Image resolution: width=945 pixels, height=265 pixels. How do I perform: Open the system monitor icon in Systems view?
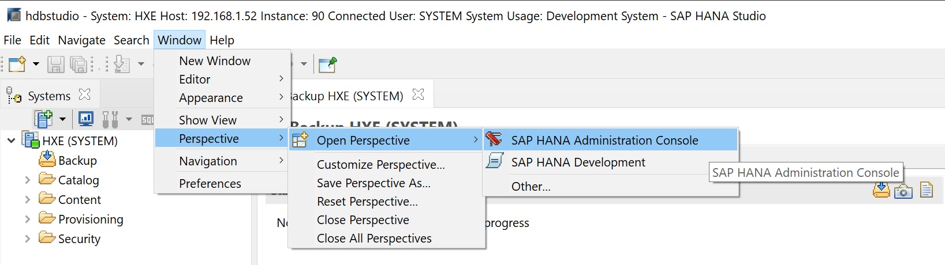[86, 119]
